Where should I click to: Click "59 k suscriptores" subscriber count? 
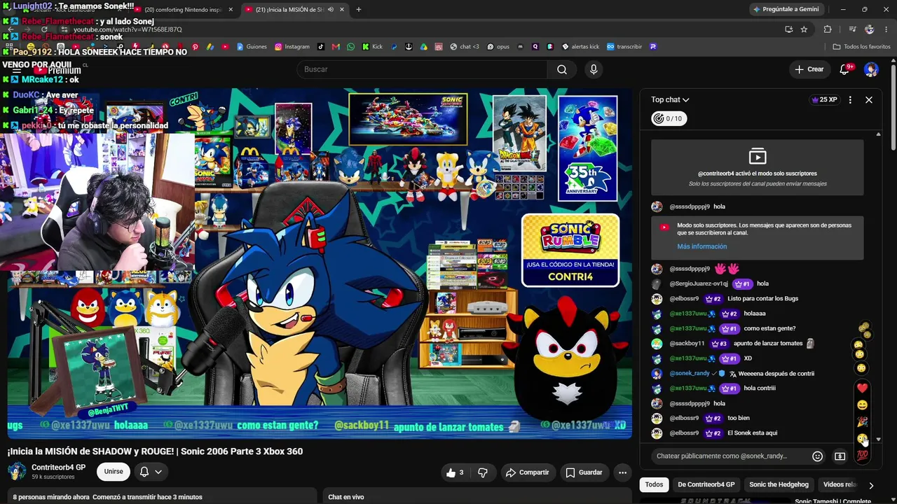click(x=53, y=477)
